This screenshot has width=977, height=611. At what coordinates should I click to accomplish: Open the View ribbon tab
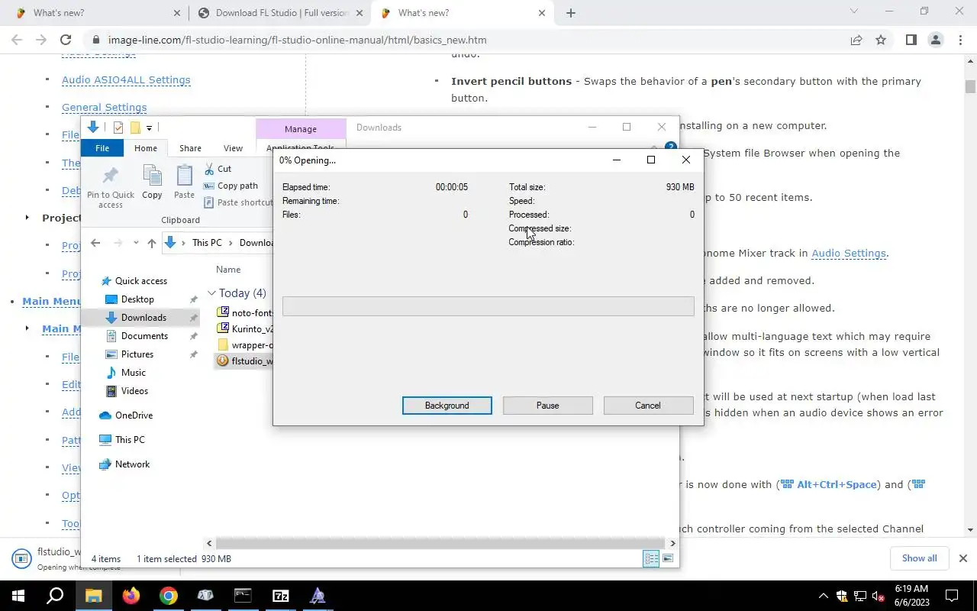tap(233, 148)
